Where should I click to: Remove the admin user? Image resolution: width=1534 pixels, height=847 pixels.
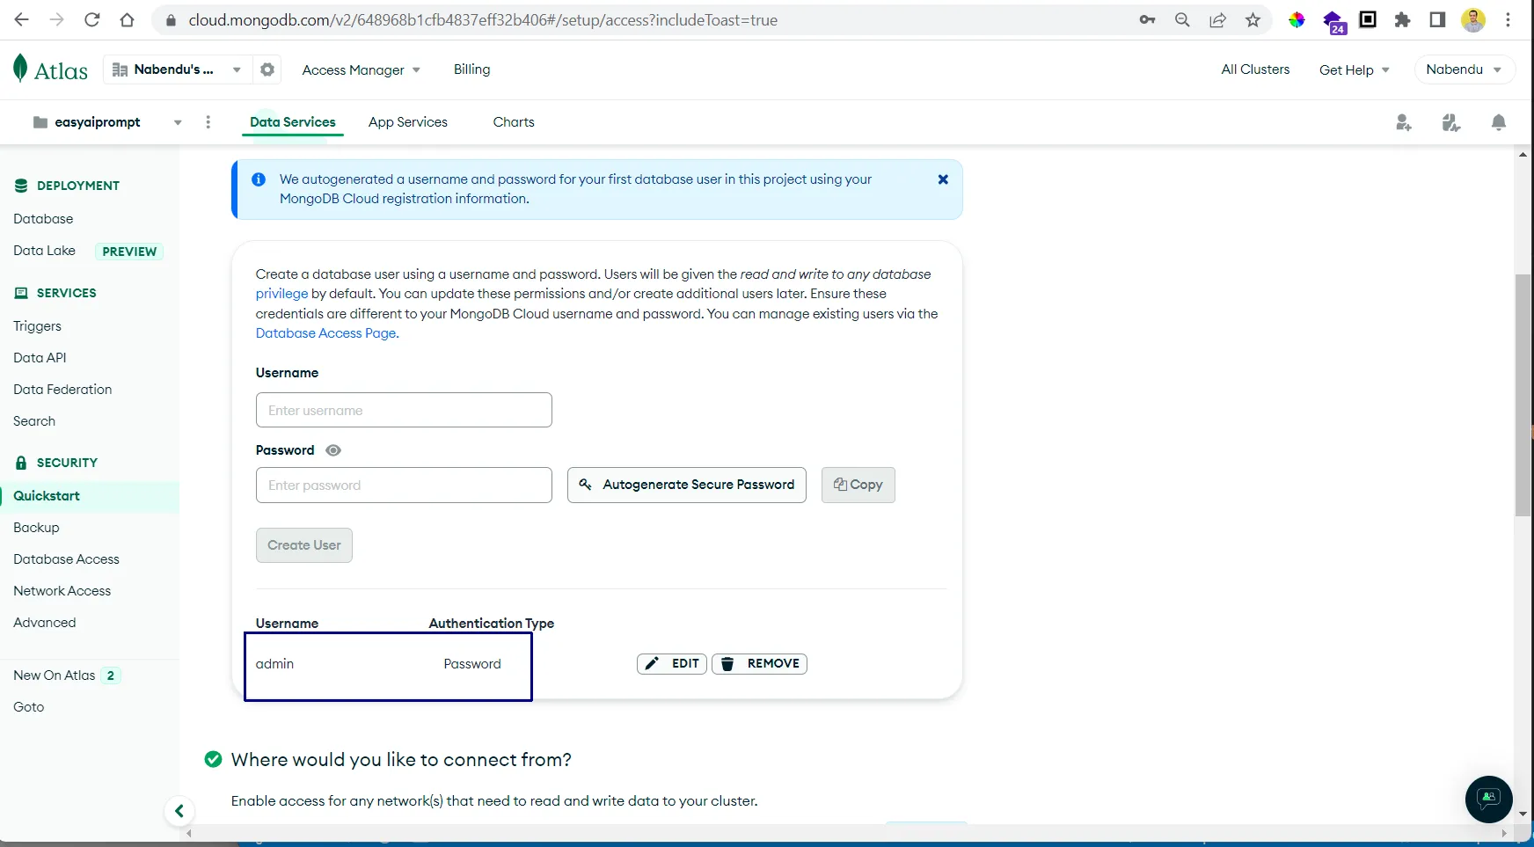[759, 664]
